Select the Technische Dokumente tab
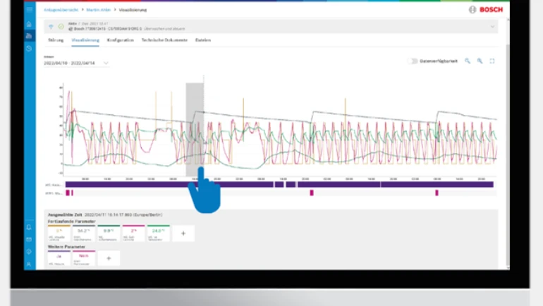The width and height of the screenshot is (543, 306). tap(164, 40)
